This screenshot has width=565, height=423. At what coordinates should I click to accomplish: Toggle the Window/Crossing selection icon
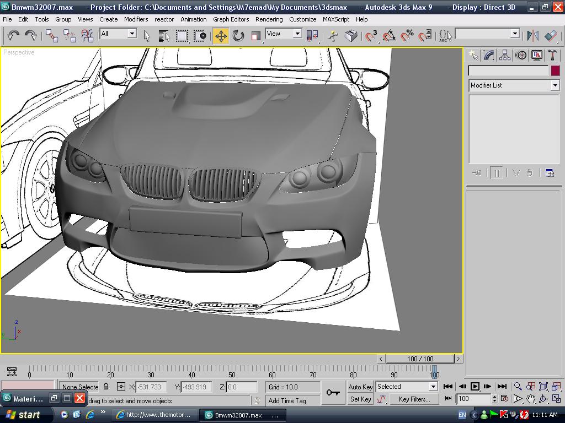199,36
